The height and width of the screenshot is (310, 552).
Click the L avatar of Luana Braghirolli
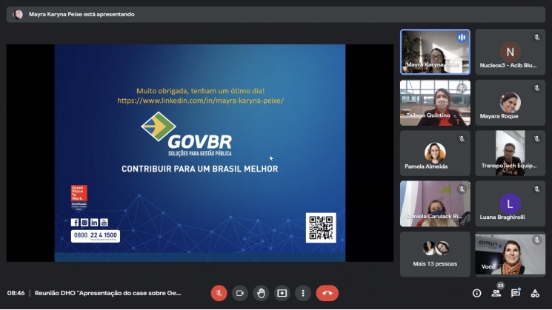[x=510, y=204]
